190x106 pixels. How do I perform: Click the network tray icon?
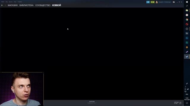186,92
